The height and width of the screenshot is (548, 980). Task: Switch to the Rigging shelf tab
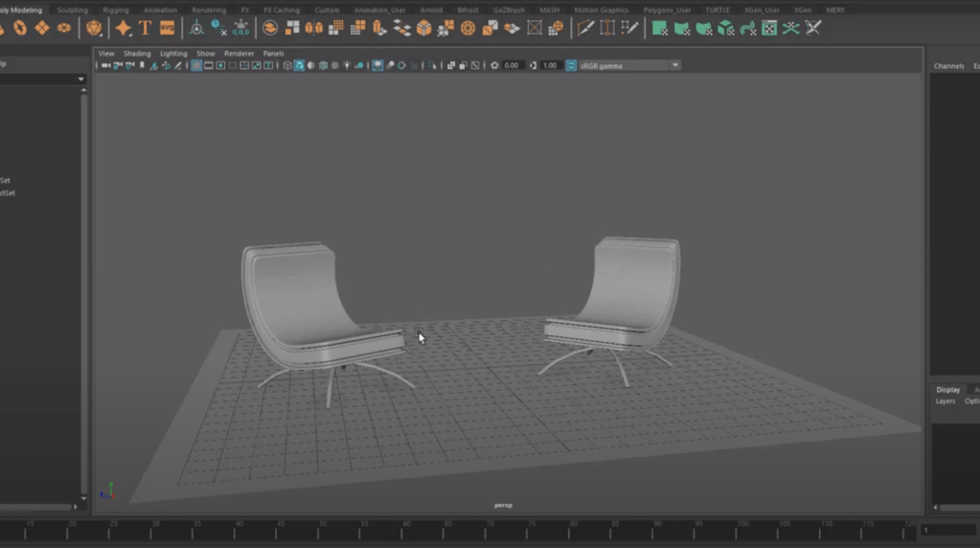tap(116, 10)
